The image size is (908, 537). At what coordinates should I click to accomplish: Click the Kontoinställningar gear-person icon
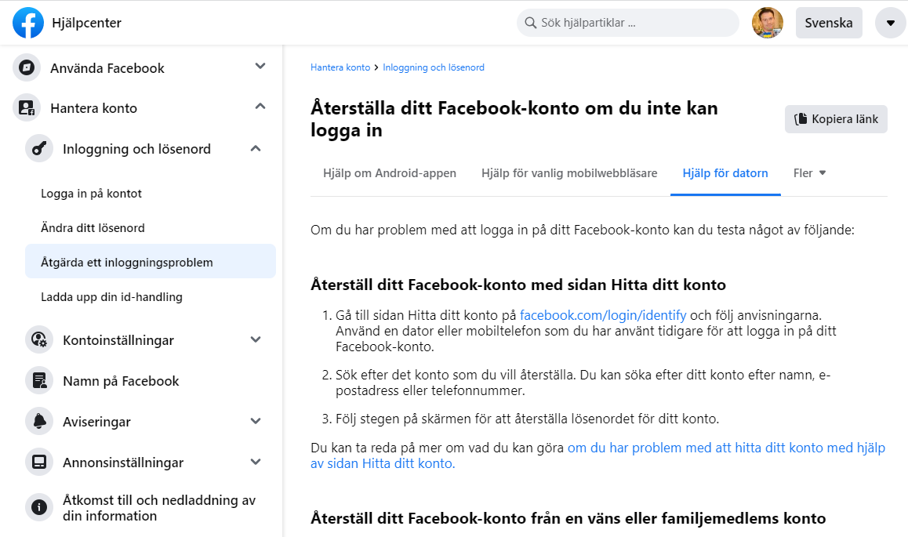click(x=39, y=340)
